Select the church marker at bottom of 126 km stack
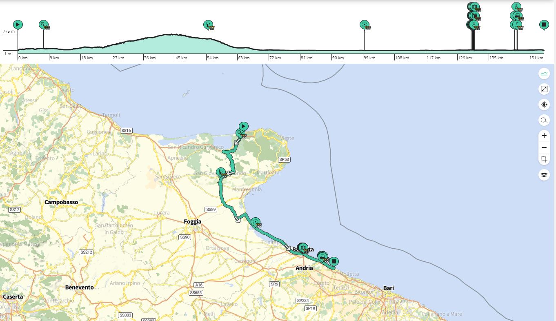This screenshot has width=556, height=321. pos(474,25)
